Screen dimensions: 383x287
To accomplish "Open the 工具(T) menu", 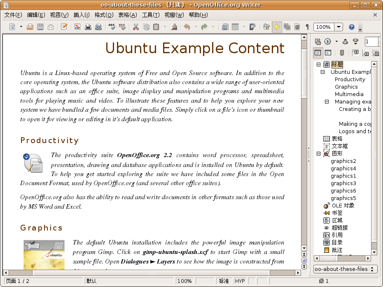I will (151, 15).
